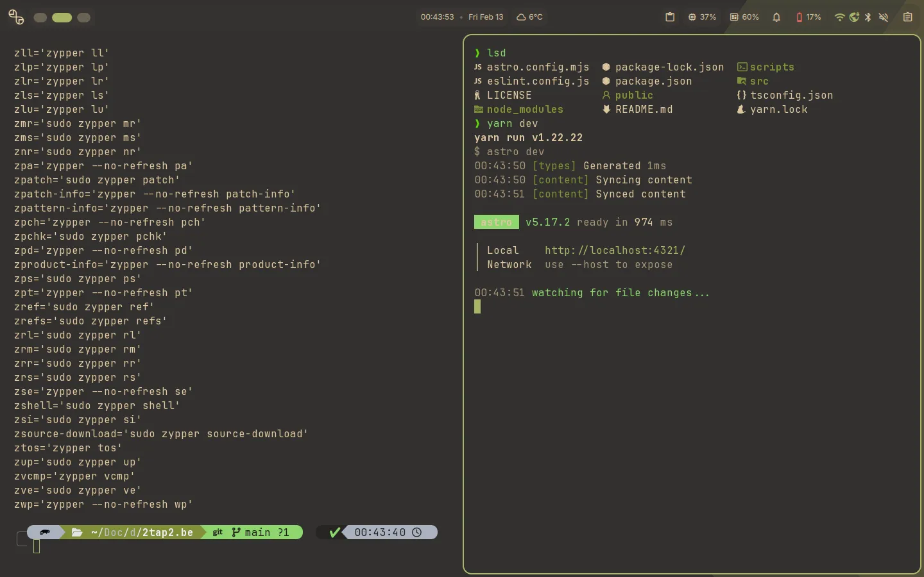The width and height of the screenshot is (924, 577).
Task: Open the http://localhost:4321/ link
Action: coord(614,250)
